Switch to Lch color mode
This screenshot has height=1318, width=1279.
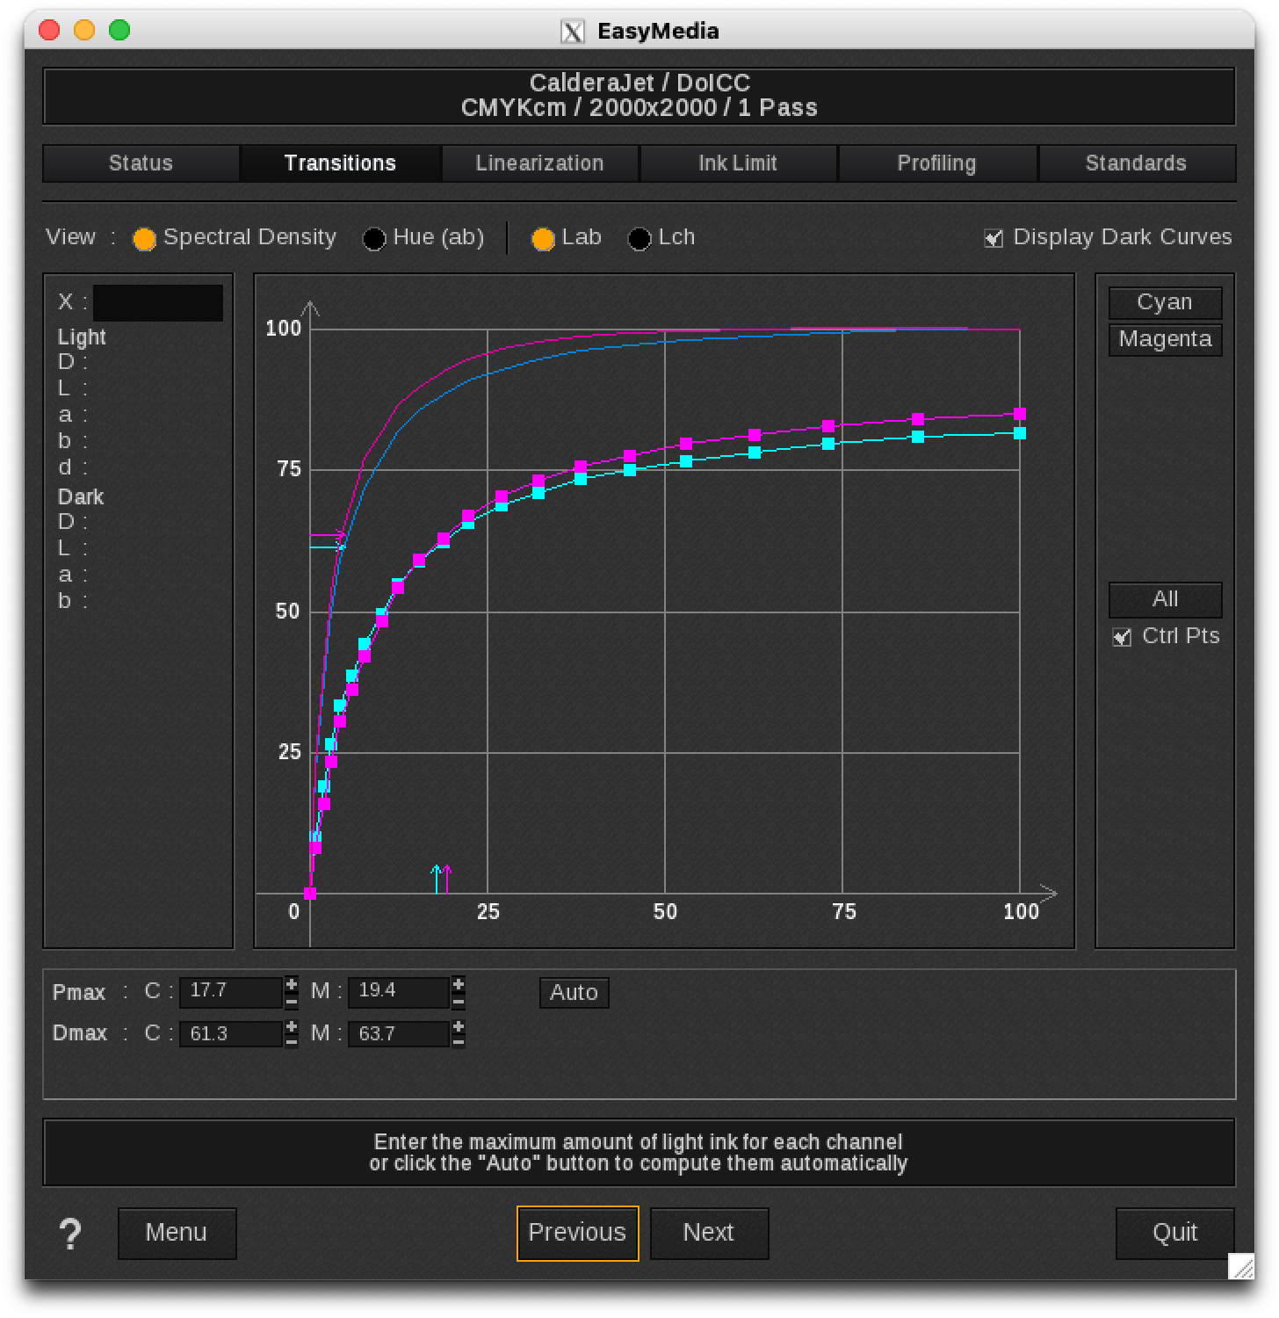639,239
